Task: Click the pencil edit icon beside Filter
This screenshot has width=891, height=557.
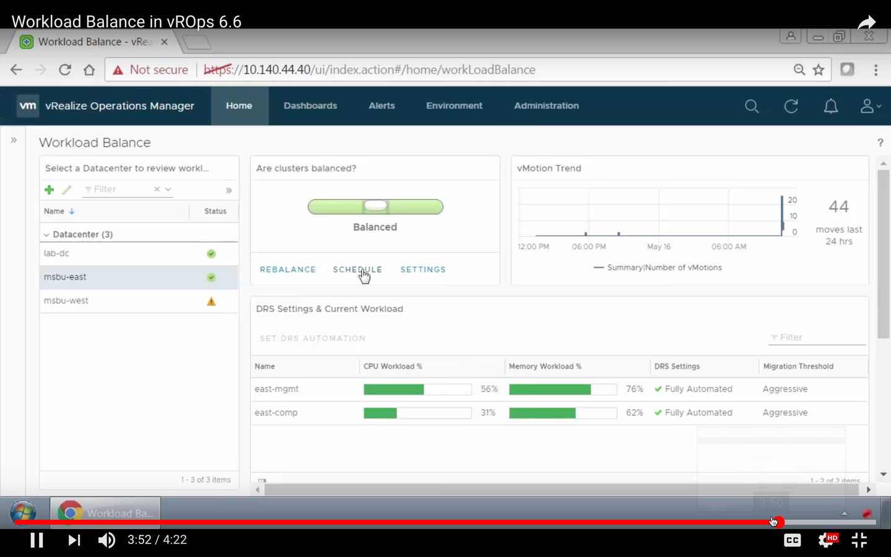Action: [x=67, y=190]
